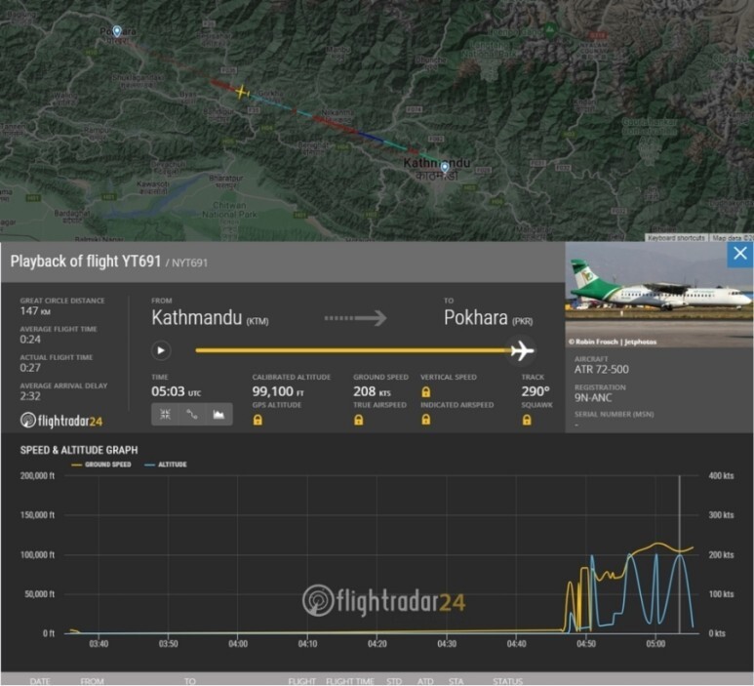Click the aircraft type ATR 72-500
Viewport: 754px width, 686px height.
click(x=602, y=370)
